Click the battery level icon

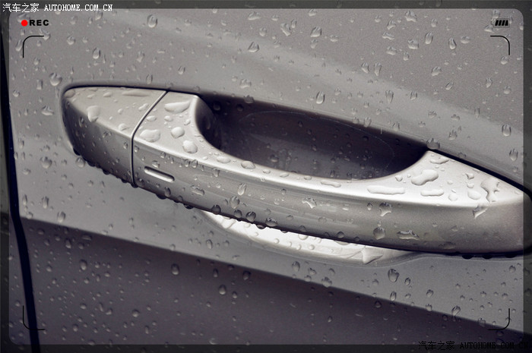[x=501, y=23]
